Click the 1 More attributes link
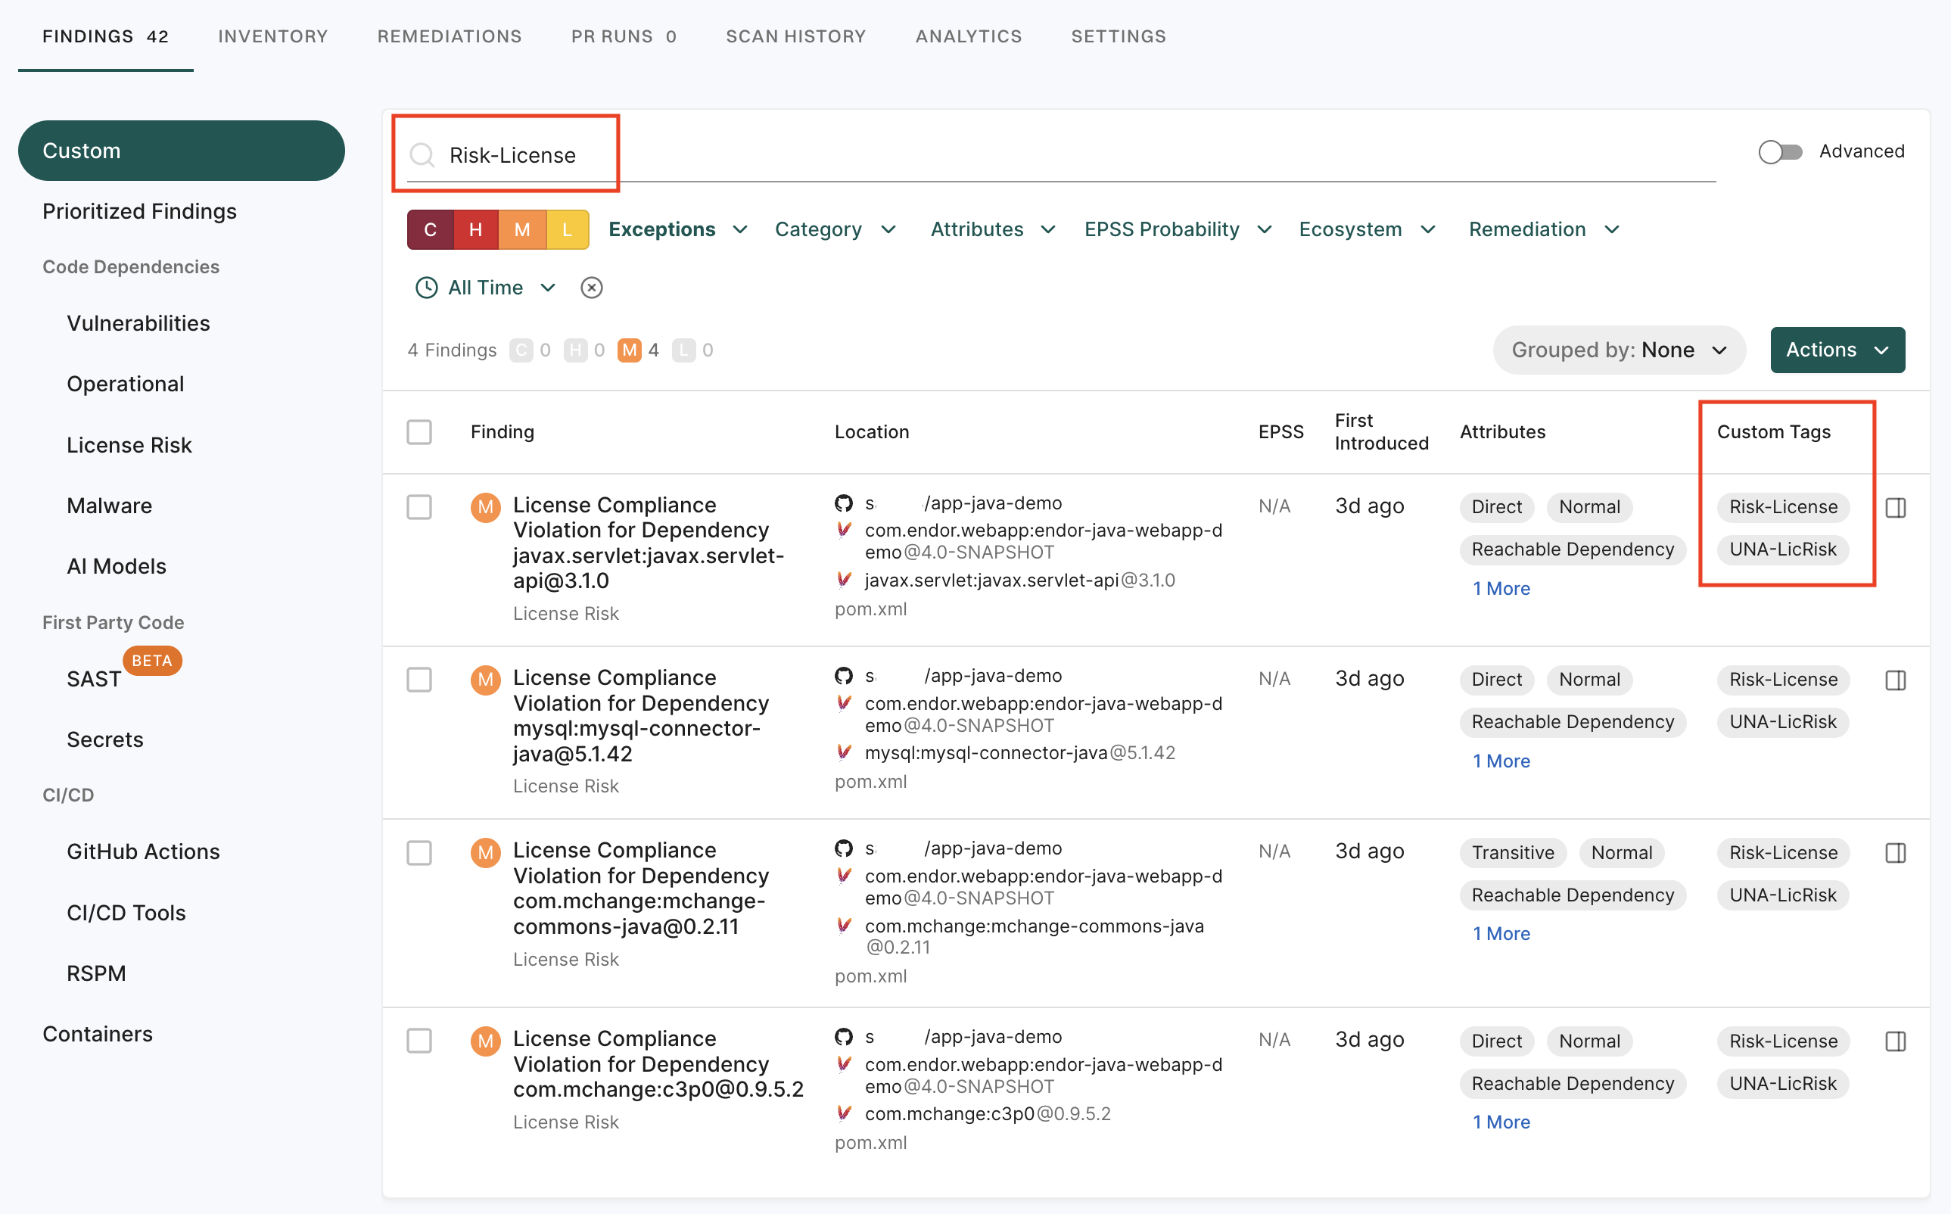The width and height of the screenshot is (1951, 1214). [x=1502, y=586]
